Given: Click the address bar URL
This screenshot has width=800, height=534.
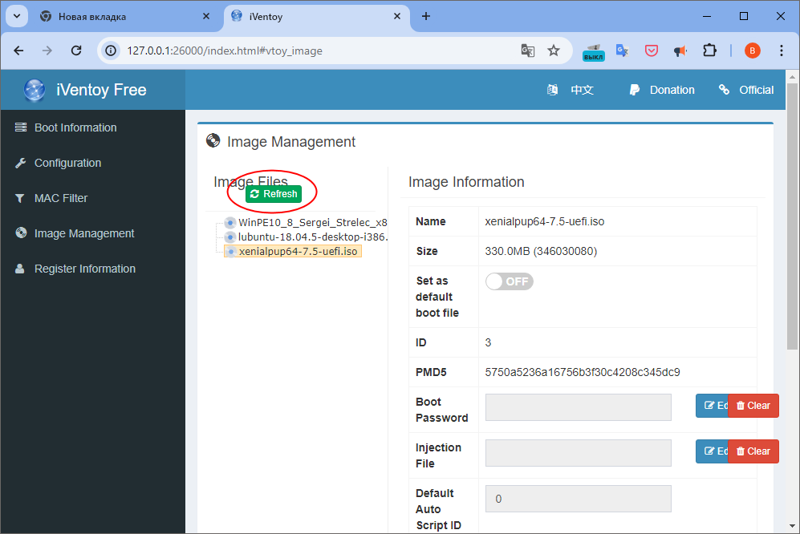Looking at the screenshot, I should click(225, 51).
